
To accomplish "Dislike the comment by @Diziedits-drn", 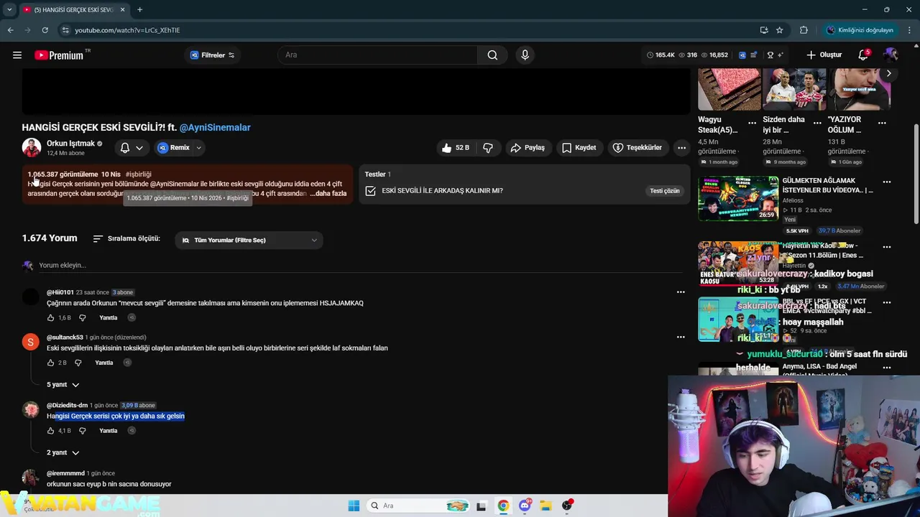I will [82, 431].
